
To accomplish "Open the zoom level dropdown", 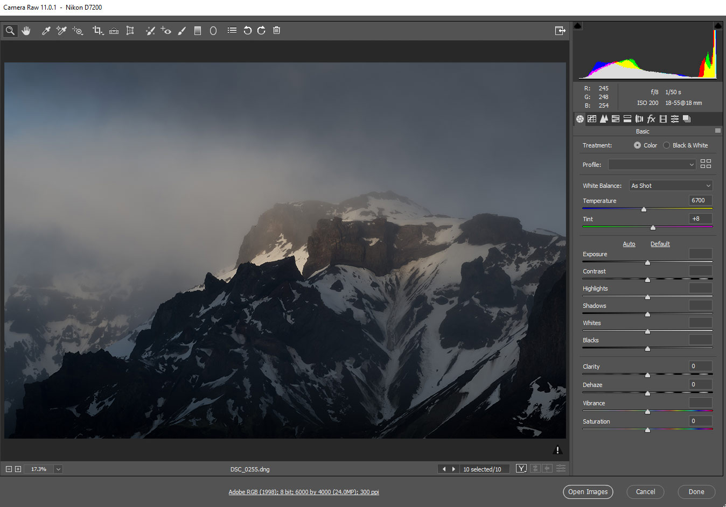I will [58, 469].
